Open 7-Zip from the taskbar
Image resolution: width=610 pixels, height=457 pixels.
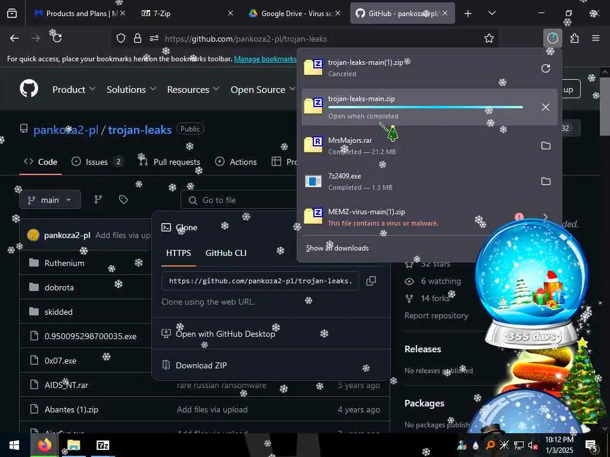[102, 445]
